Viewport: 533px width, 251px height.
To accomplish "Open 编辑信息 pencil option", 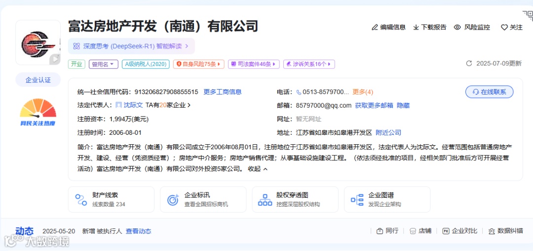I will pos(388,28).
